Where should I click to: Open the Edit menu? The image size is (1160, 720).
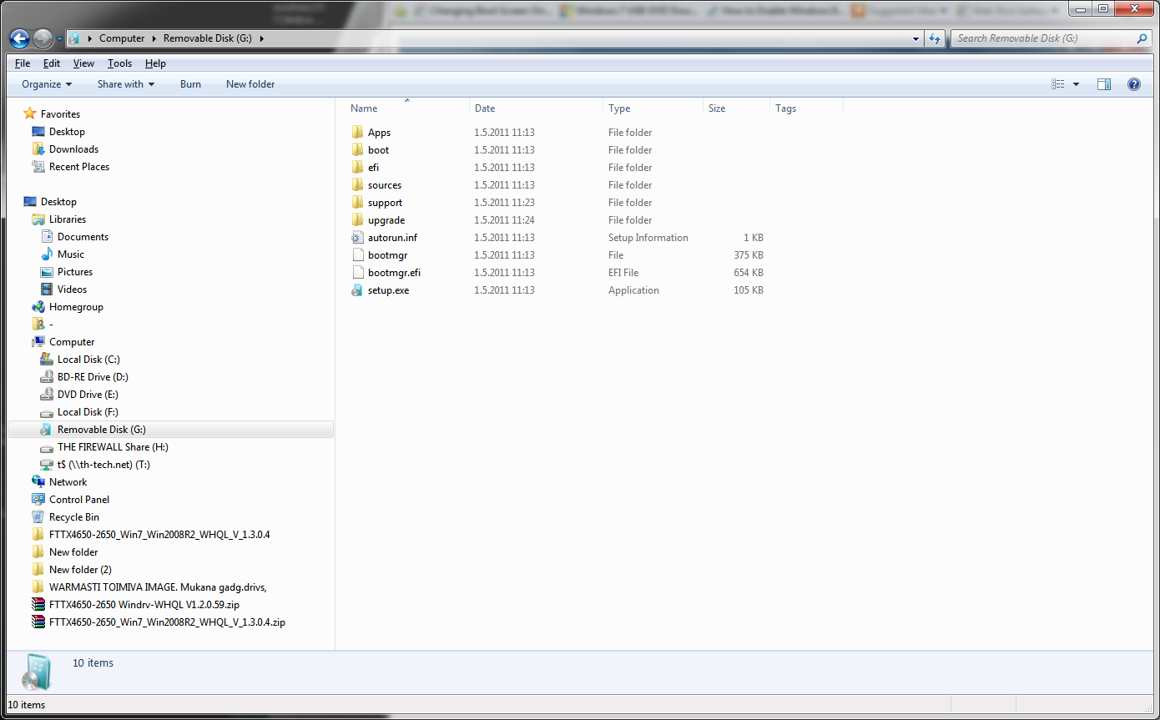tap(52, 63)
